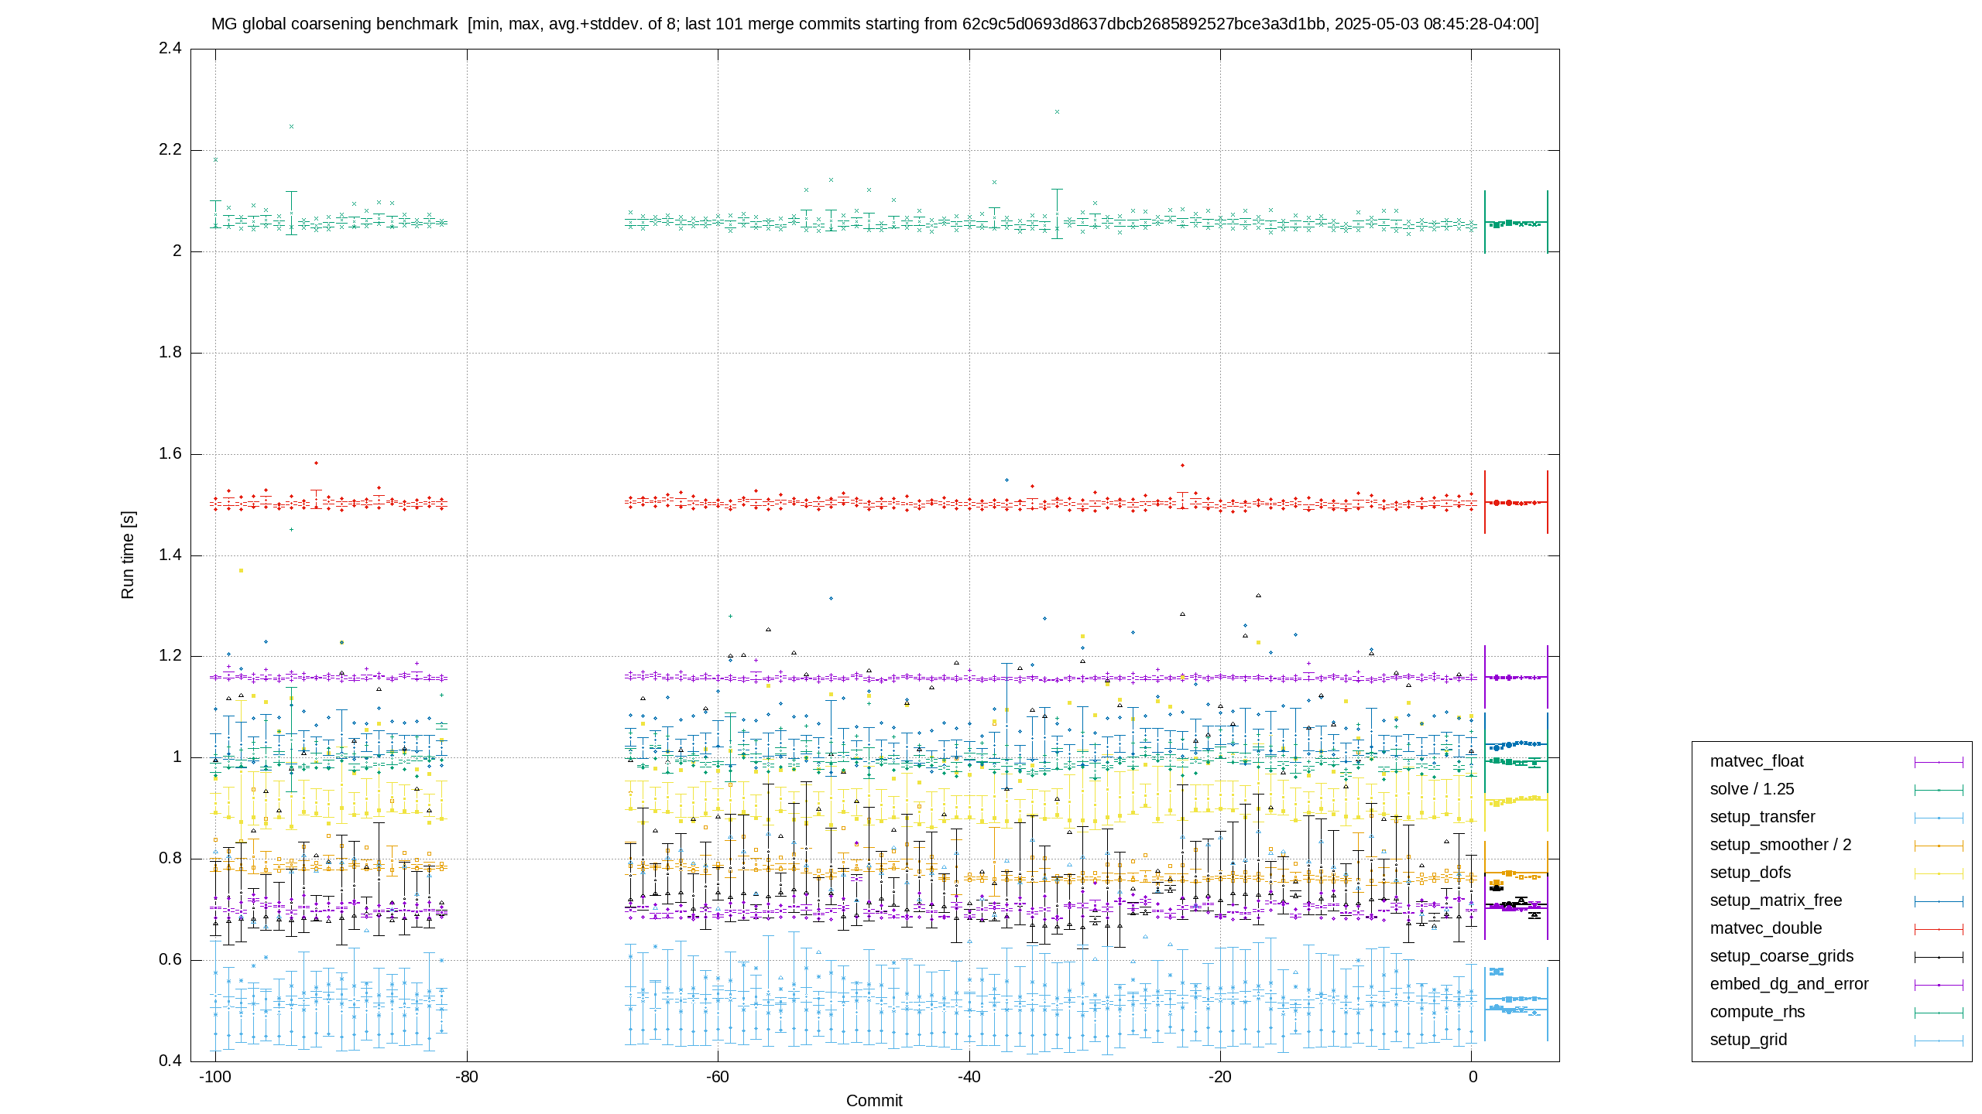Click the setup_transfer legend label
This screenshot has width=1982, height=1114.
[1762, 817]
